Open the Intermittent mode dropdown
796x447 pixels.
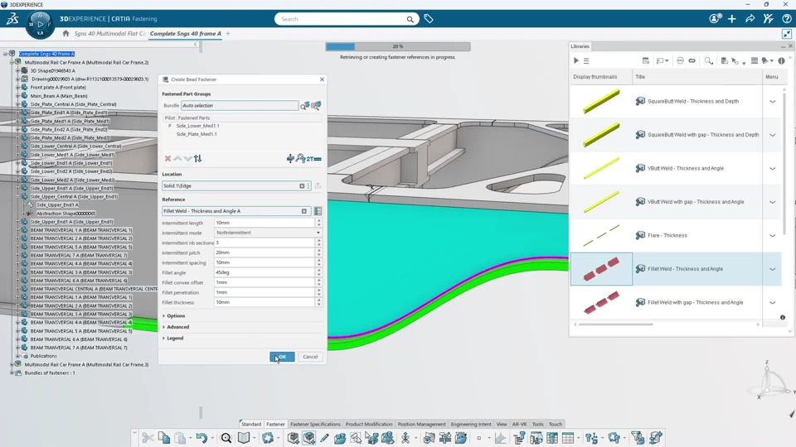click(268, 233)
